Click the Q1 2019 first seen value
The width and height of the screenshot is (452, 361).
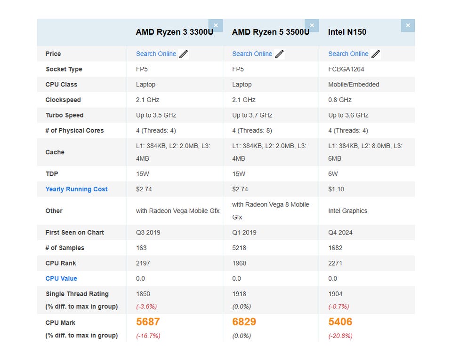244,232
